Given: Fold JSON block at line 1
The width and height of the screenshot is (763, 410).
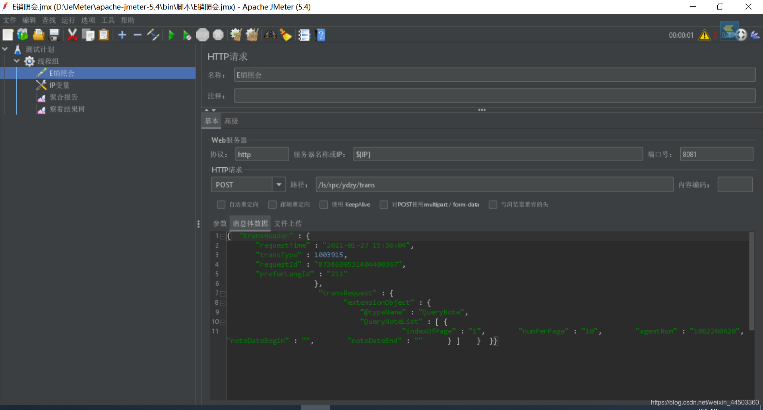Looking at the screenshot, I should click(223, 236).
